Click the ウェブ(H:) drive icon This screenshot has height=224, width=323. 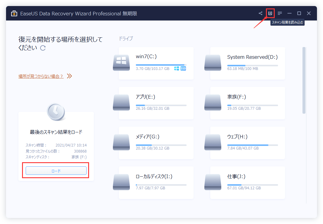coord(213,142)
